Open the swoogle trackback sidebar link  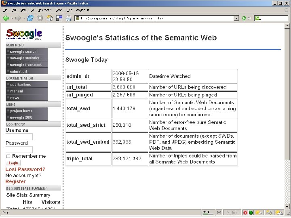pos(27,65)
